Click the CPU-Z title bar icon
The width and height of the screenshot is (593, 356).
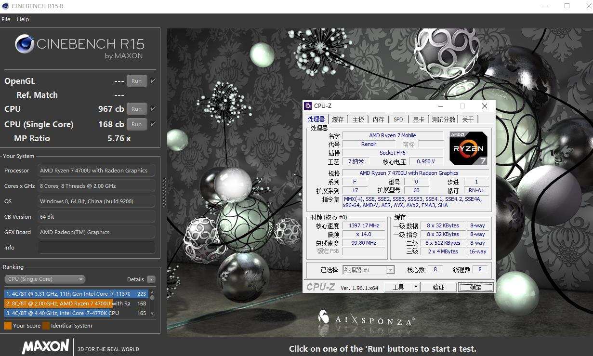308,106
